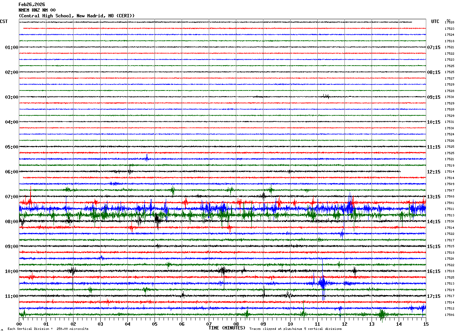
Task: Click minute 10 on the time axis
Action: point(290,324)
